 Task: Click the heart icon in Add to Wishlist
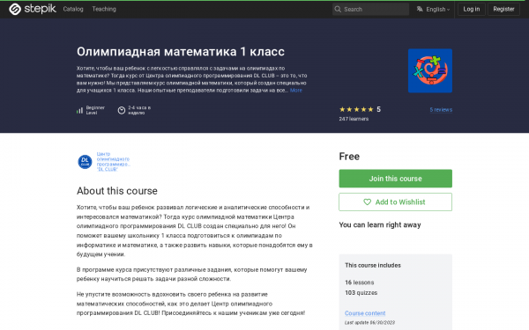pyautogui.click(x=367, y=202)
